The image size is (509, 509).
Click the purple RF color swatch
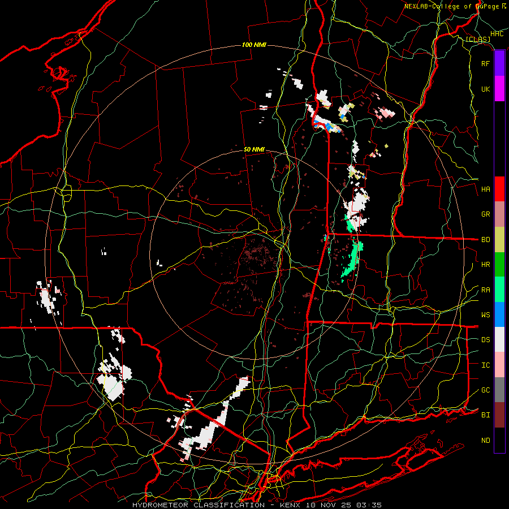point(499,63)
